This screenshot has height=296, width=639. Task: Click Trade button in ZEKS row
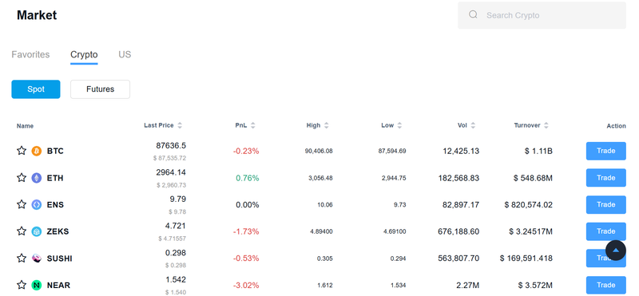pos(606,231)
